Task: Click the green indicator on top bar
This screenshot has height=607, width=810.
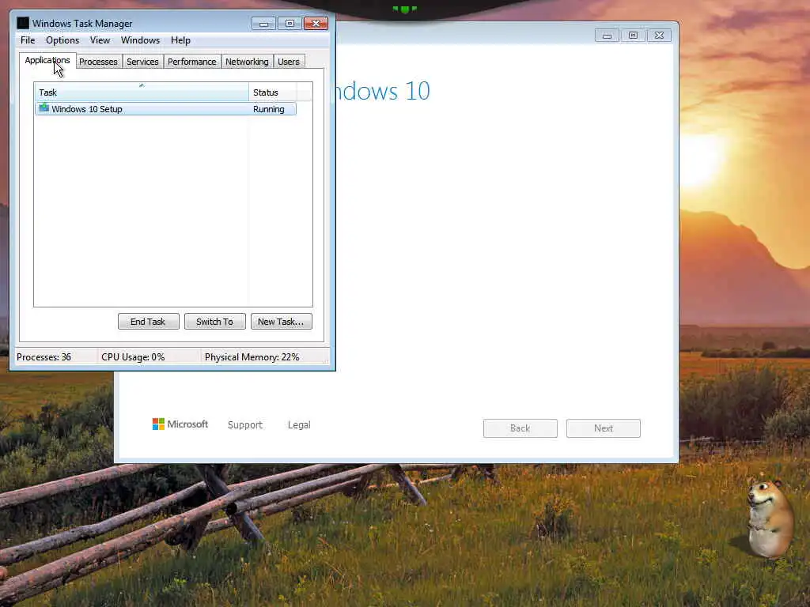Action: pos(405,9)
